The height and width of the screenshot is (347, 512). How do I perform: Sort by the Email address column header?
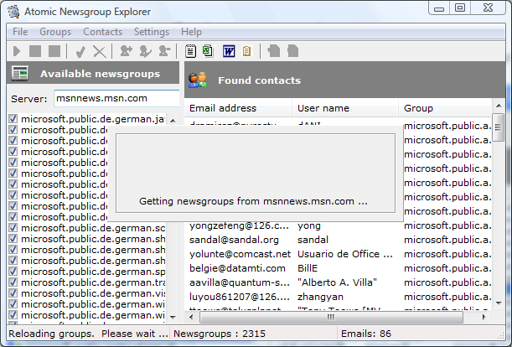click(x=238, y=108)
